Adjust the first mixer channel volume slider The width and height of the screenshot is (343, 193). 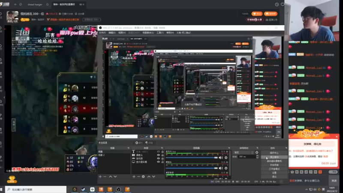[192, 157]
